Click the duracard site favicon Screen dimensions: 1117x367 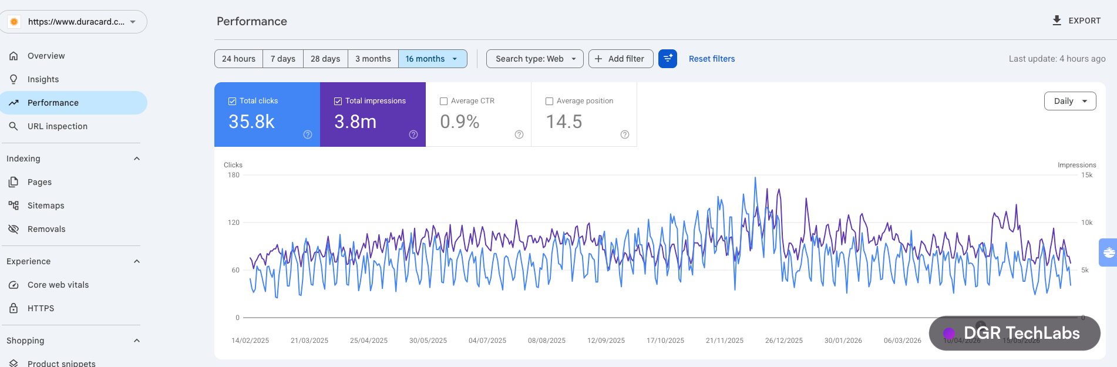(14, 22)
